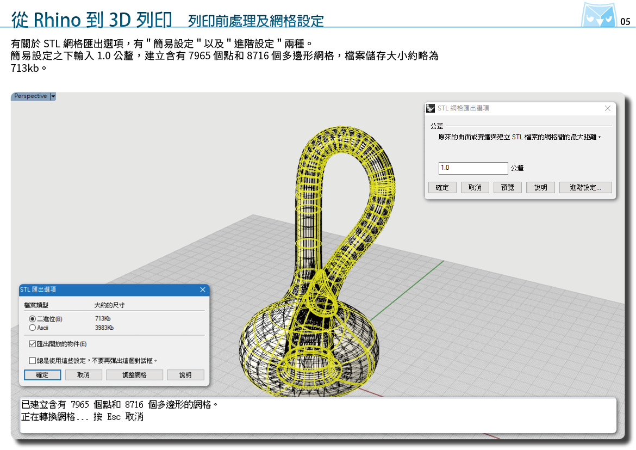This screenshot has width=636, height=450.
Task: Click the Perspective viewport title label
Action: coord(30,96)
